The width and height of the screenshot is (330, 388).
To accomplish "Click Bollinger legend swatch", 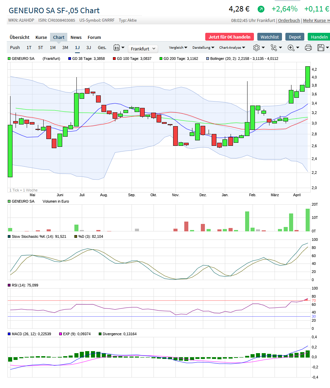I will click(x=208, y=59).
